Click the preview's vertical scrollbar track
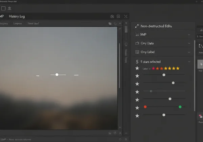Screen dimensions: 203x142 (119, 66)
